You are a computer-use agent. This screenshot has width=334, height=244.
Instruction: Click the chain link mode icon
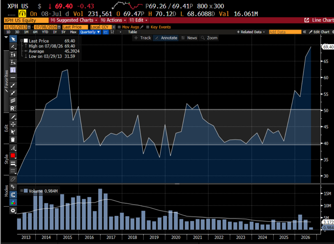(13, 179)
